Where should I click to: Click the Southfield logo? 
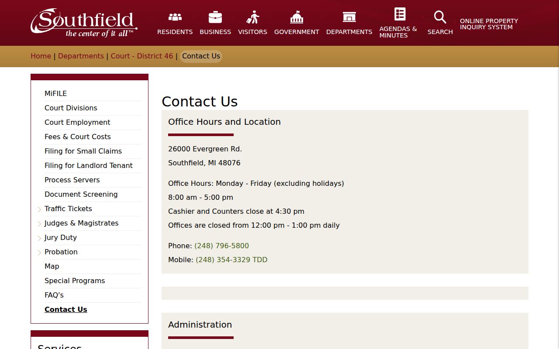84,23
